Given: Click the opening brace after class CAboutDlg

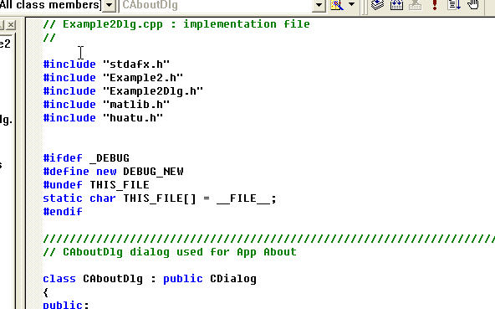Looking at the screenshot, I should click(x=46, y=292).
